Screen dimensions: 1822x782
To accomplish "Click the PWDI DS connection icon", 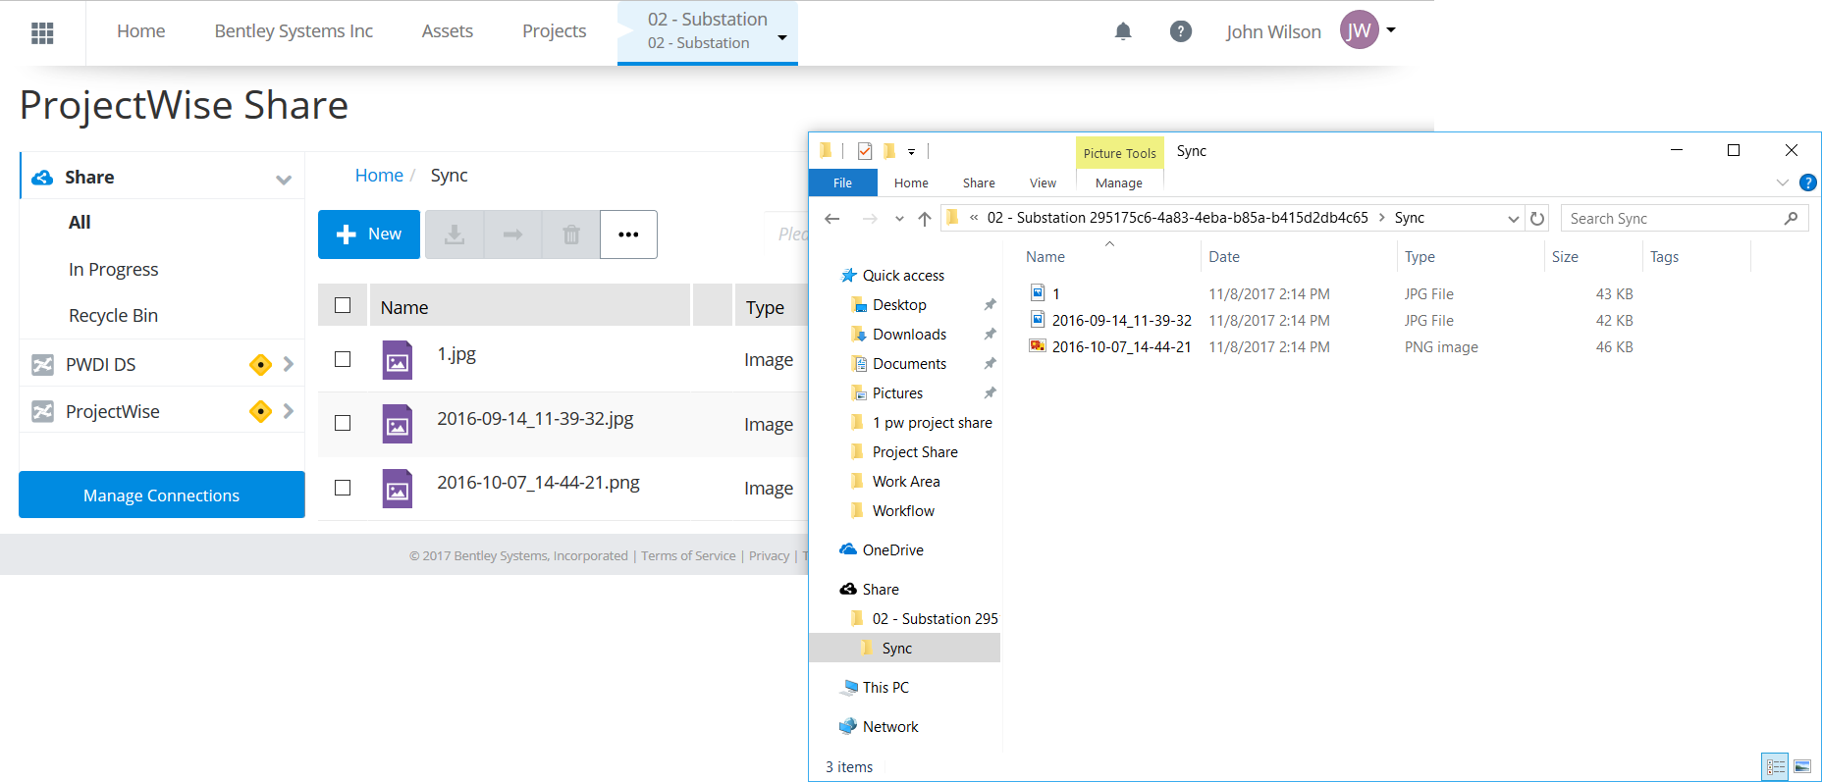I will pyautogui.click(x=42, y=365).
